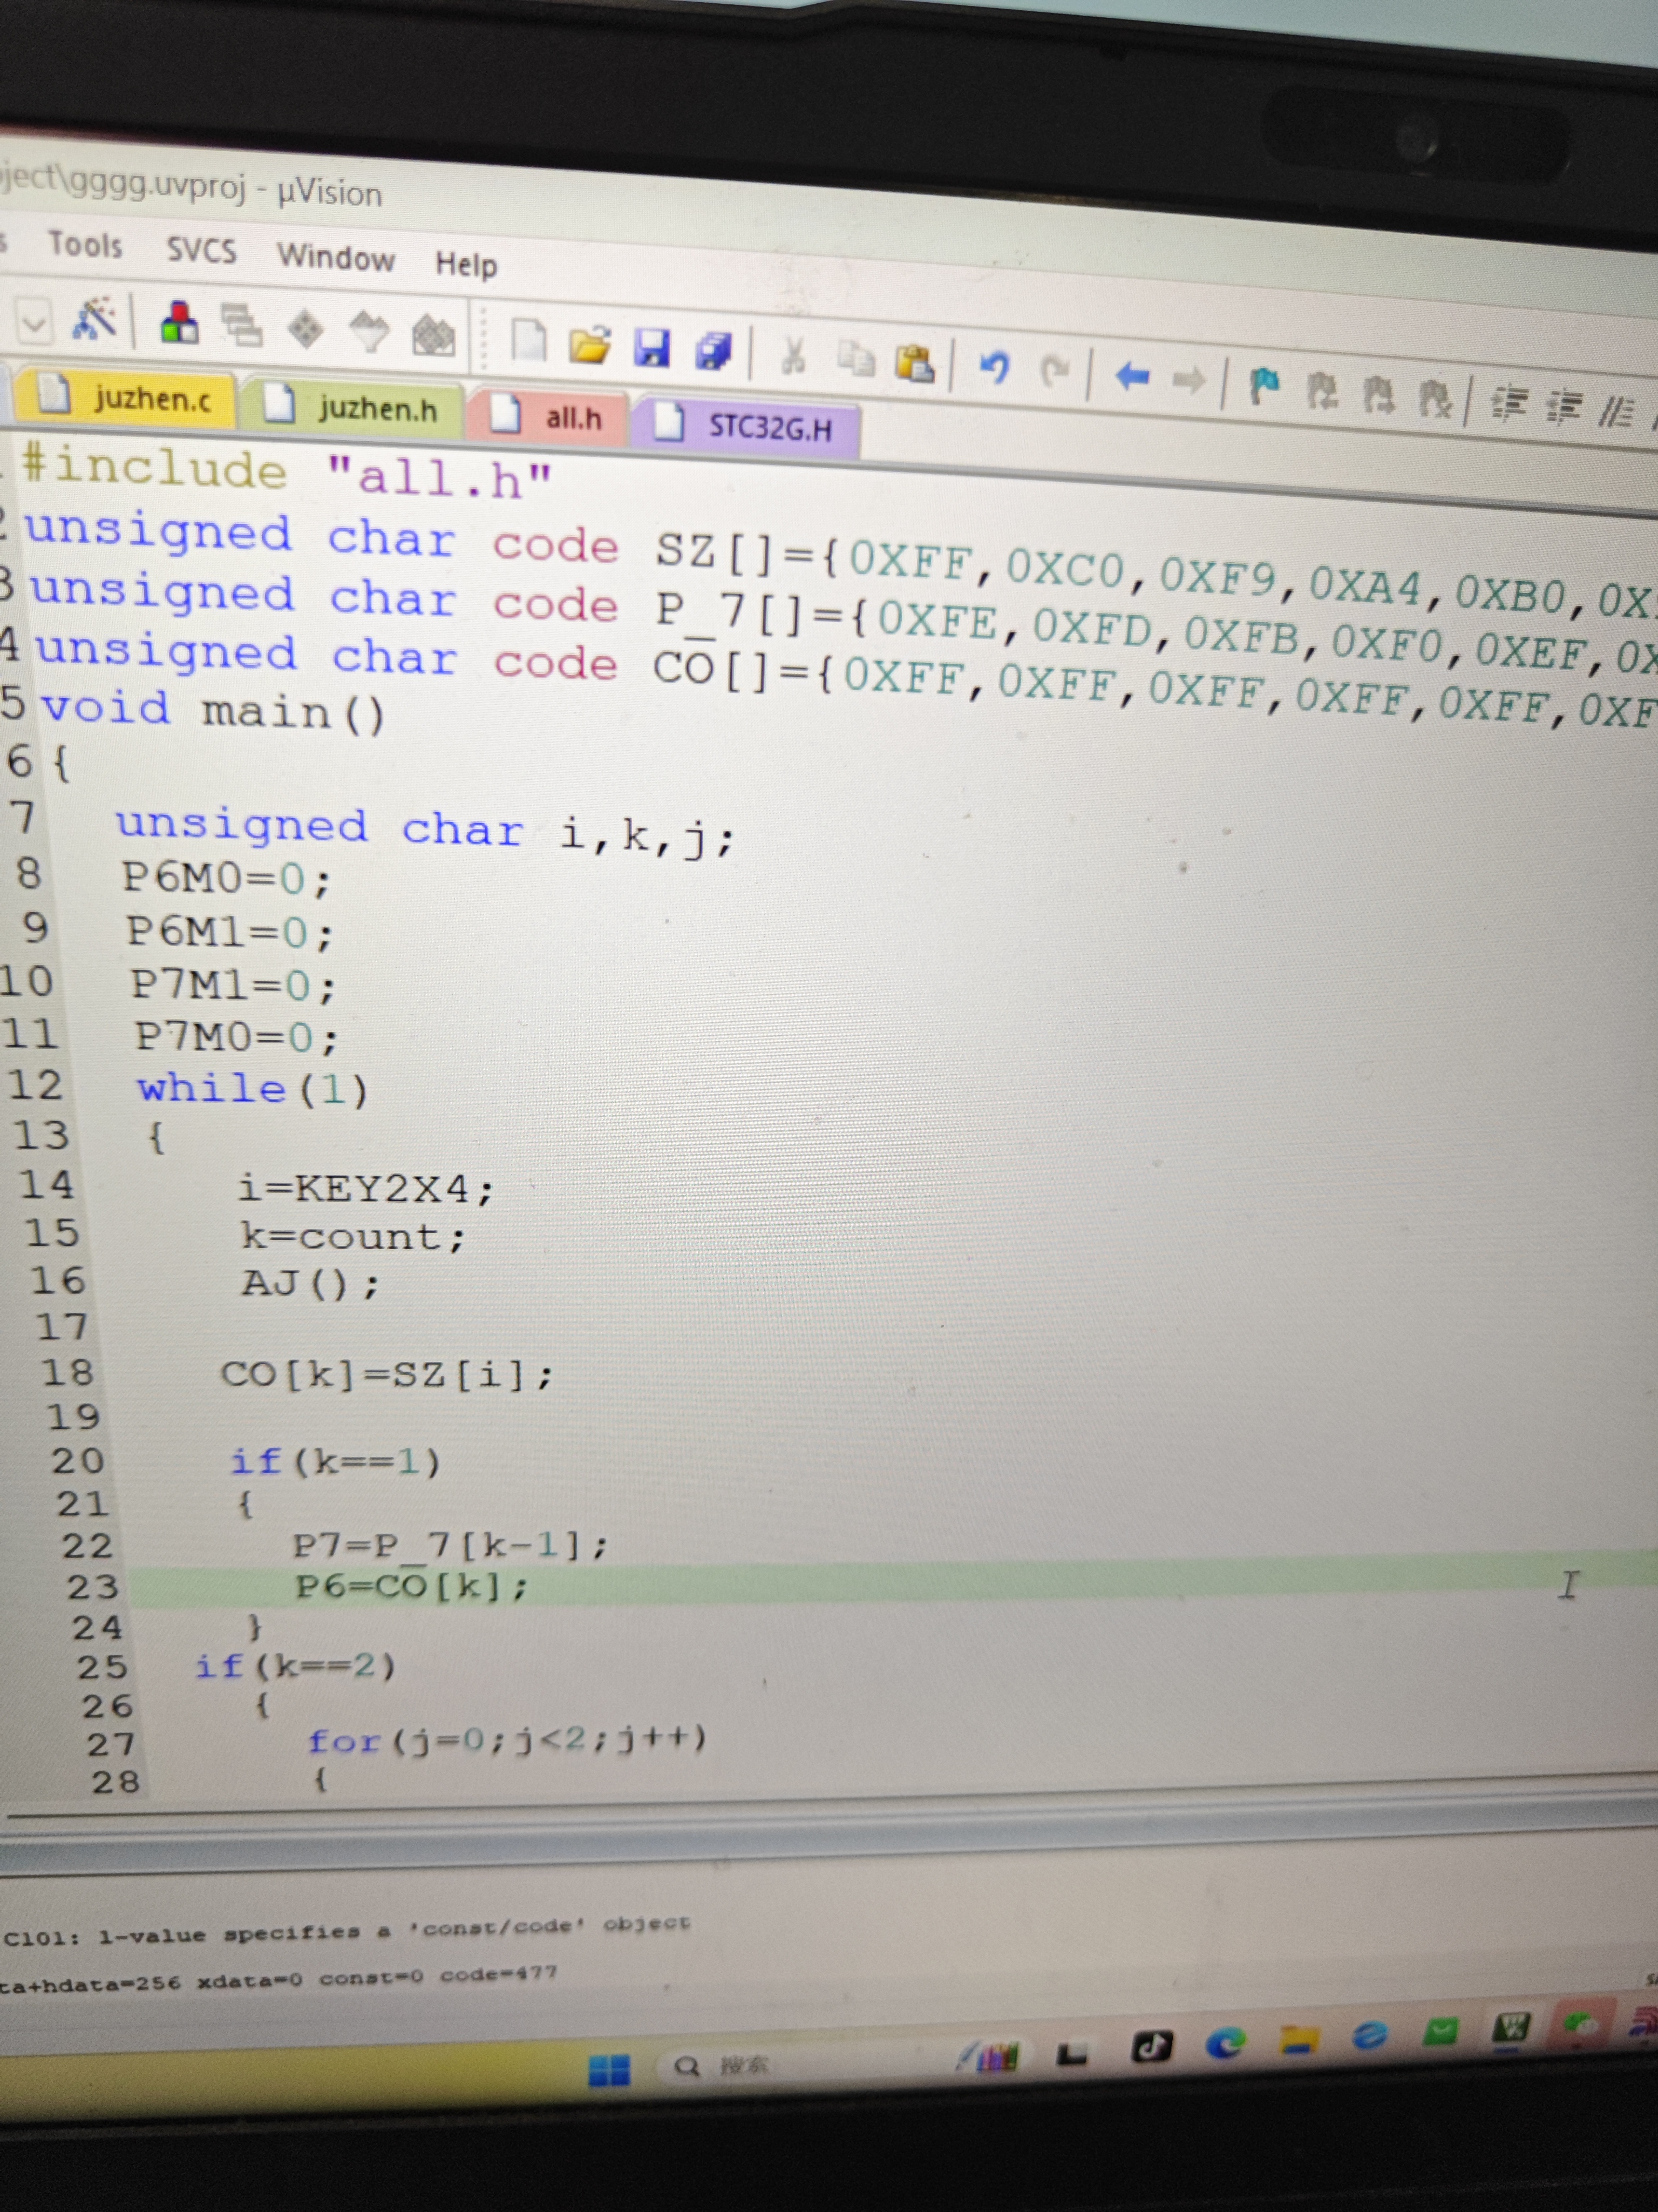Expand the target selection dropdown arrow
This screenshot has width=1658, height=2212.
(x=34, y=323)
